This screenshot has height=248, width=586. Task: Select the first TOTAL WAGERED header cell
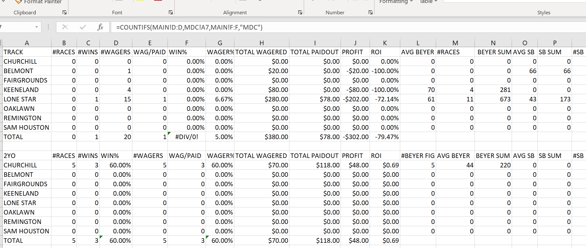point(261,52)
